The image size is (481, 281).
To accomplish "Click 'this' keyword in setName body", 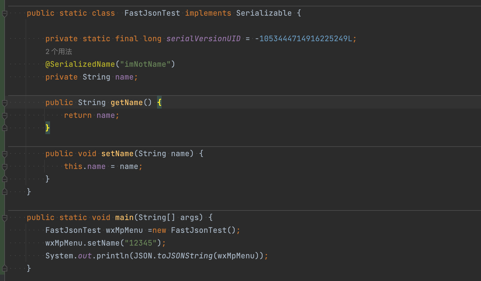I will (x=73, y=166).
